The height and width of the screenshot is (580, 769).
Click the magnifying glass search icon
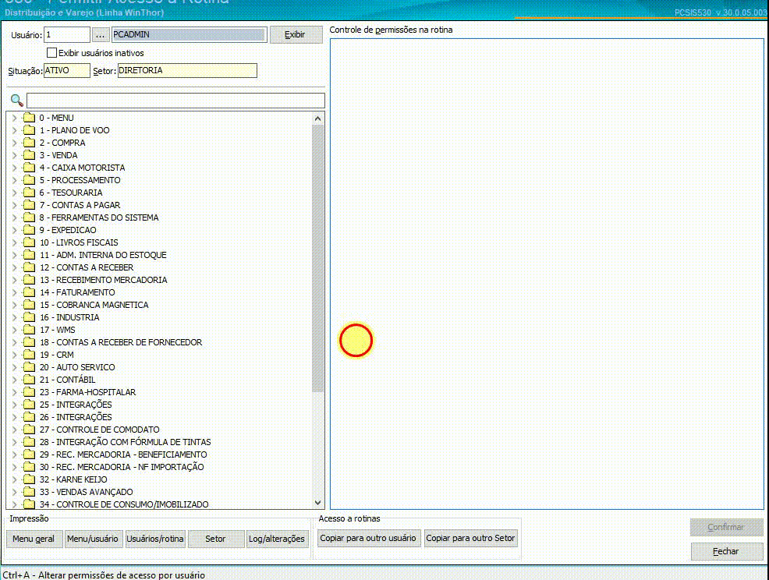point(16,101)
